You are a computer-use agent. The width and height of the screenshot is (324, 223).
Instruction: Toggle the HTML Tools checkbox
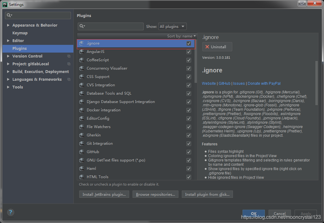(189, 177)
